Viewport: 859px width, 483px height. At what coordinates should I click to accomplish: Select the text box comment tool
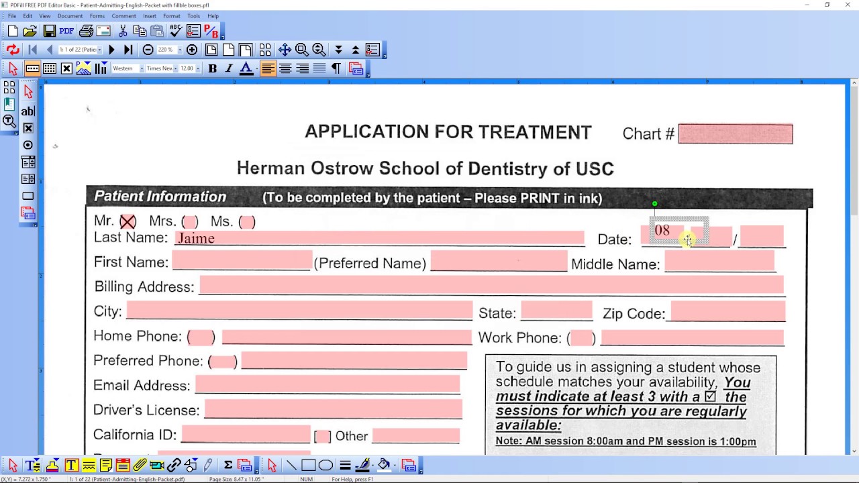(71, 465)
